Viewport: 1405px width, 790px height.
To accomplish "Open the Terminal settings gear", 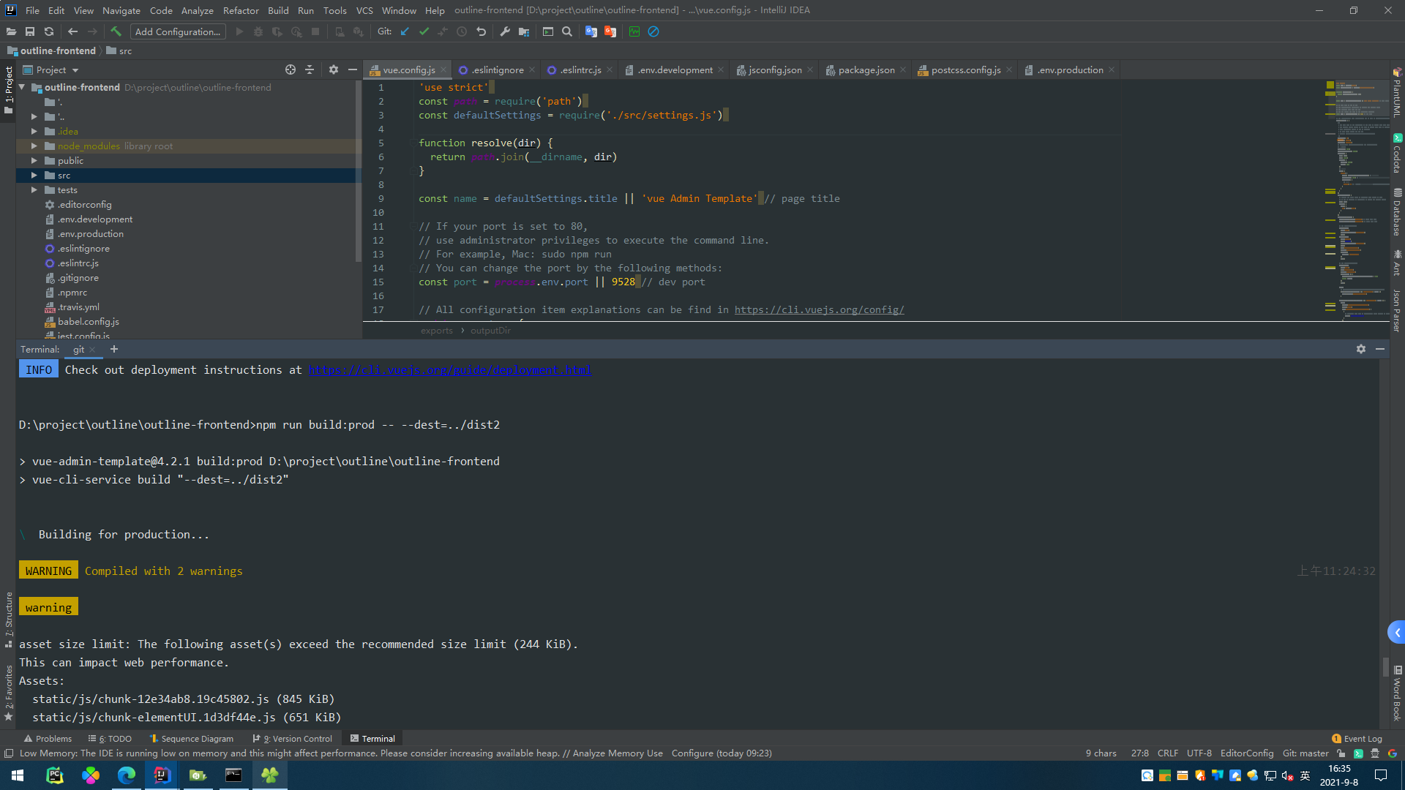I will click(1361, 349).
